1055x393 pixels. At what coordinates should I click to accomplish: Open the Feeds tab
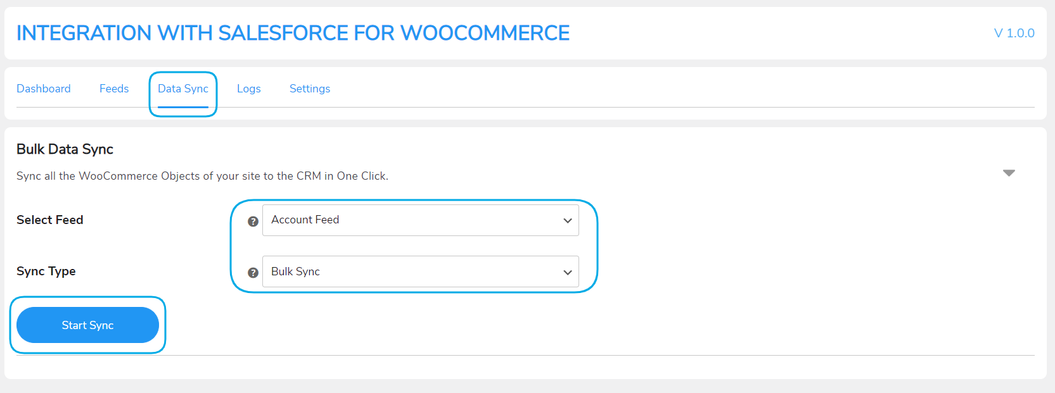(x=114, y=89)
